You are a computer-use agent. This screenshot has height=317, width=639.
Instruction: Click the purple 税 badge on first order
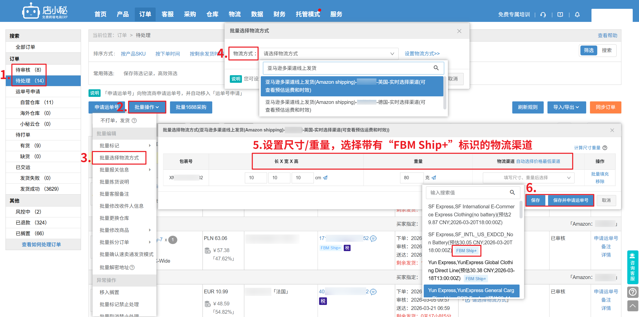[x=347, y=248]
